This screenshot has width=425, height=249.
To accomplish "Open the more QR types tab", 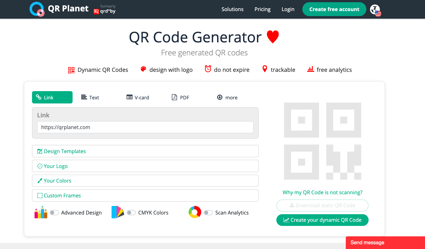I will click(227, 97).
